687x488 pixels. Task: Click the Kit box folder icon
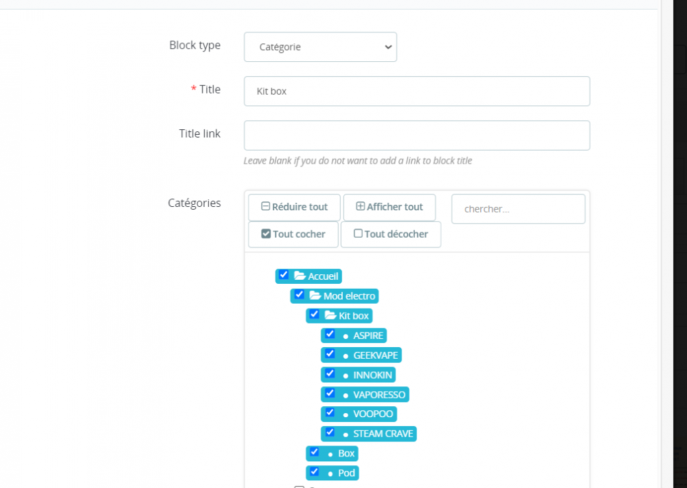click(x=330, y=315)
